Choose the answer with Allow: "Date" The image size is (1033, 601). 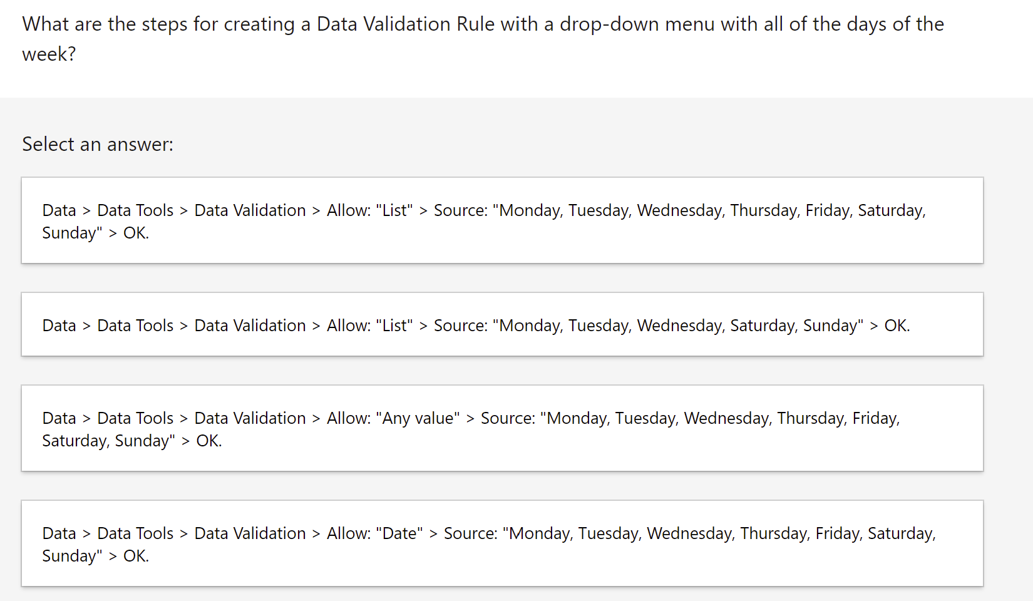point(502,543)
